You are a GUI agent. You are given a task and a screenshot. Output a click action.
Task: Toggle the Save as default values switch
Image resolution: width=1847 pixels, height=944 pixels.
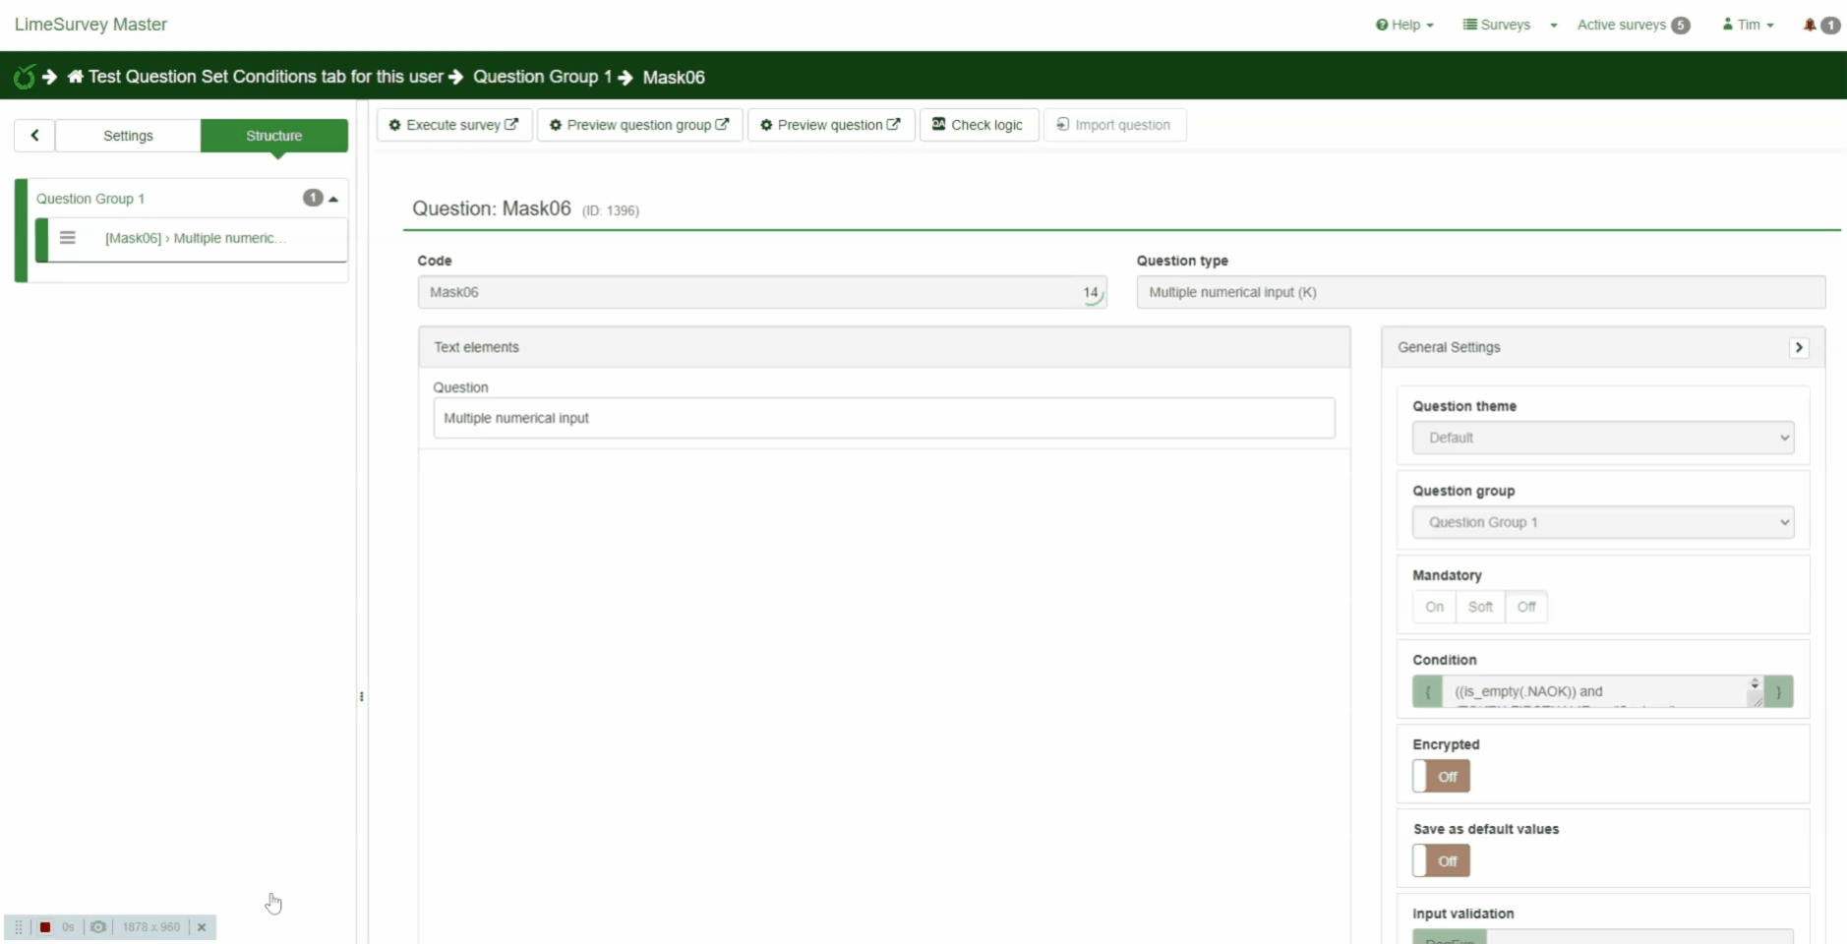coord(1441,860)
